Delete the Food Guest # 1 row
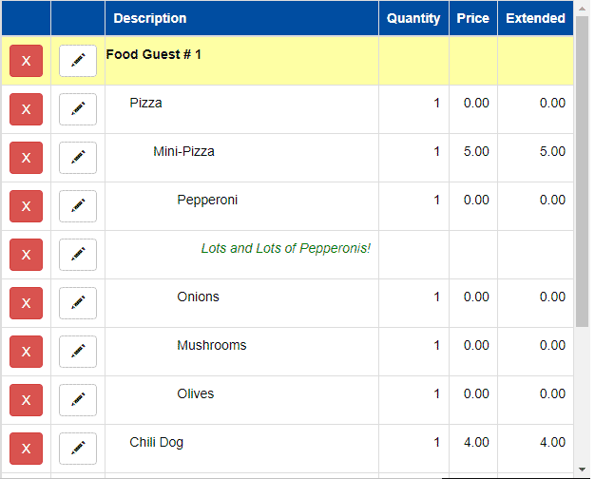Viewport: 595px width, 479px height. pyautogui.click(x=26, y=61)
